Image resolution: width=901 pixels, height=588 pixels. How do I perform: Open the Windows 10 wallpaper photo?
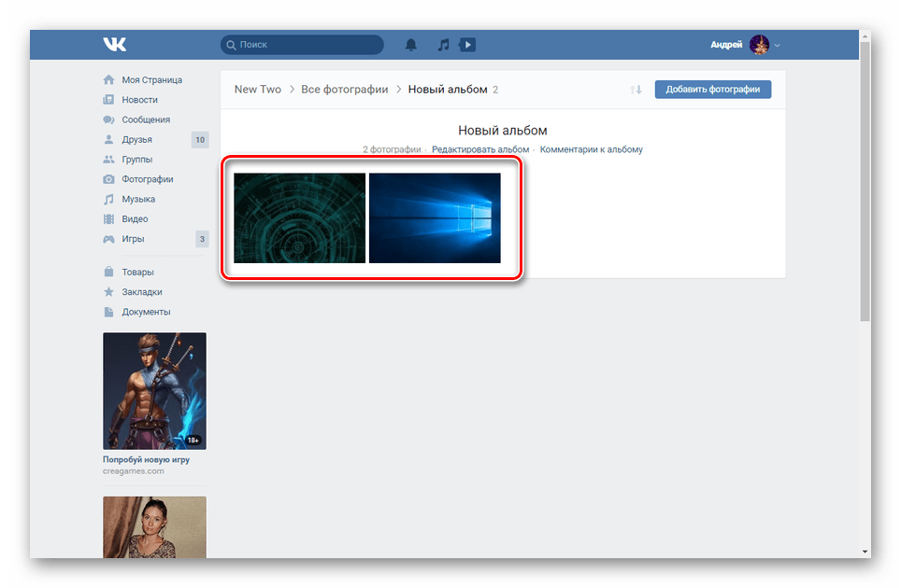(435, 218)
